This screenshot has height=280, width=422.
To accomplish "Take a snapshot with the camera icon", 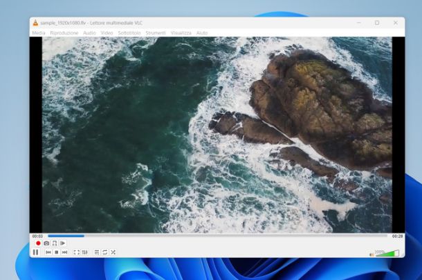I will pos(46,243).
